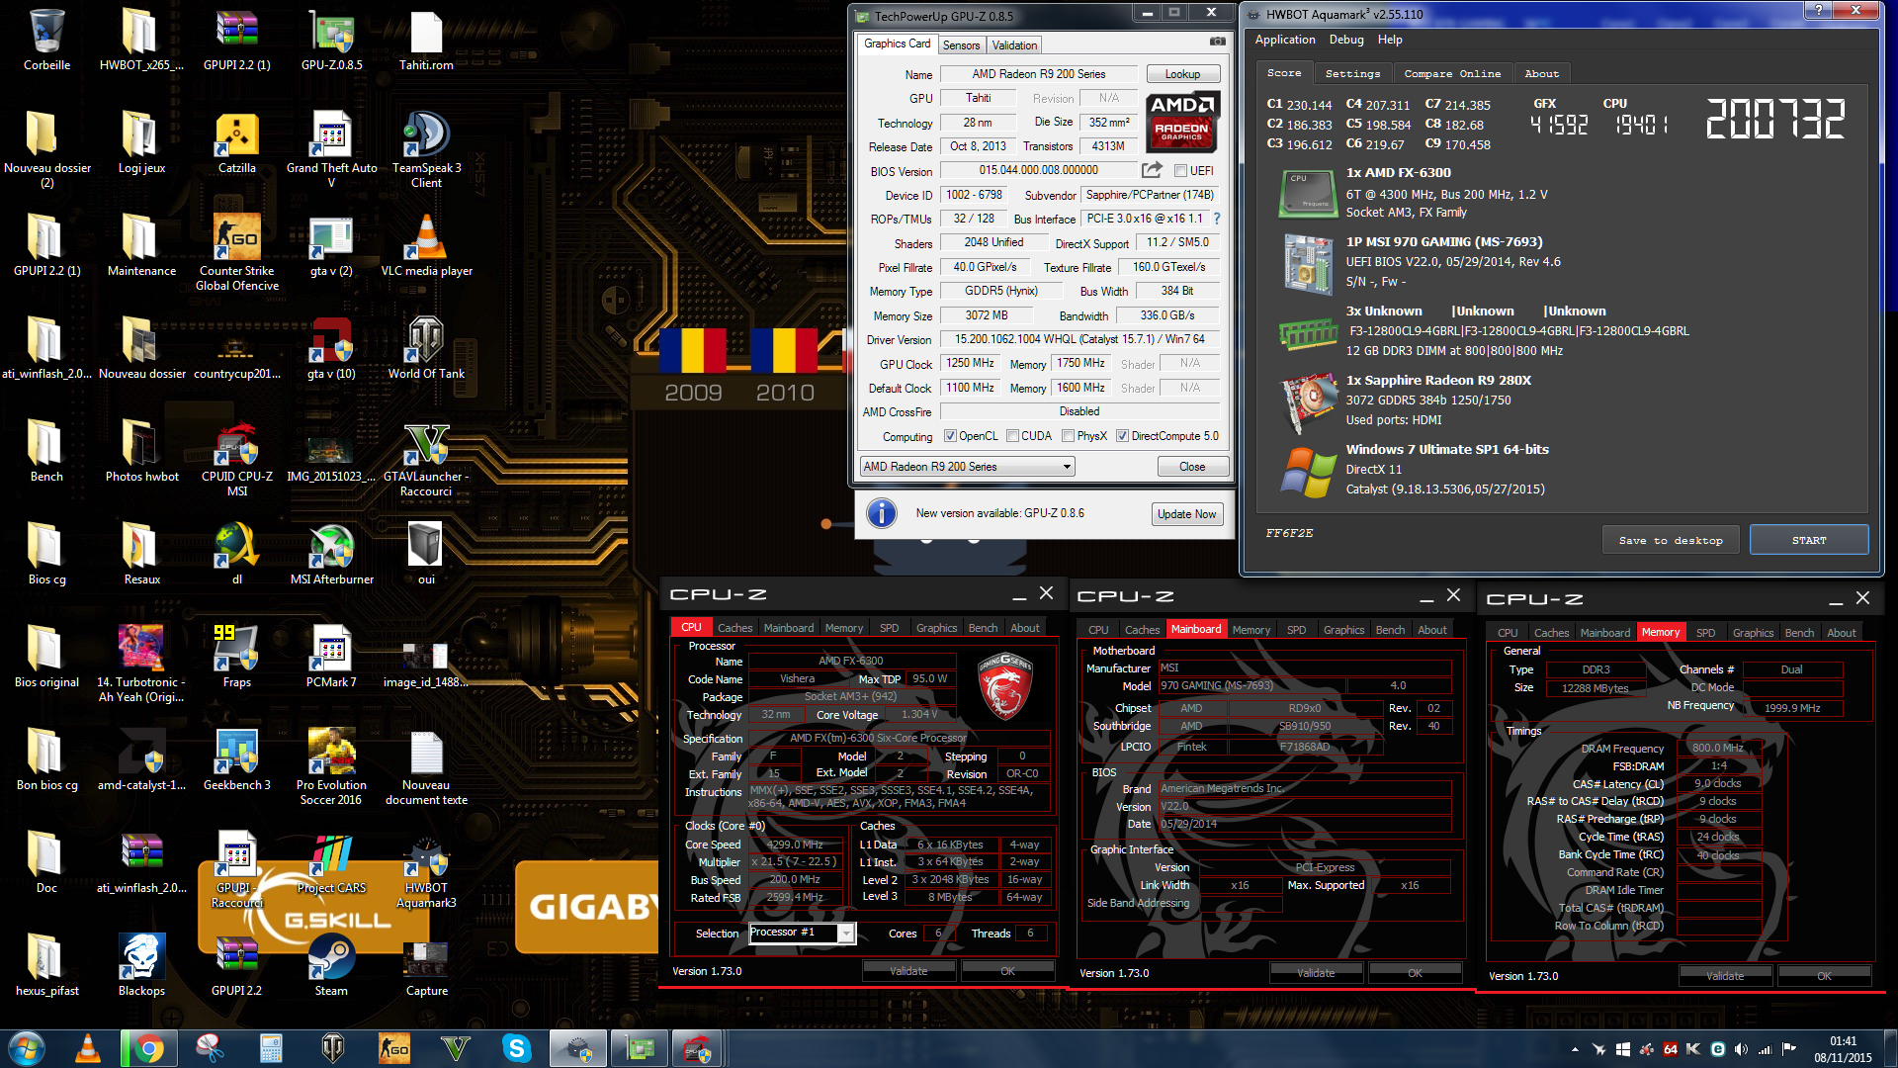
Task: Open Caches tab in first CPU-Z window
Action: (734, 628)
